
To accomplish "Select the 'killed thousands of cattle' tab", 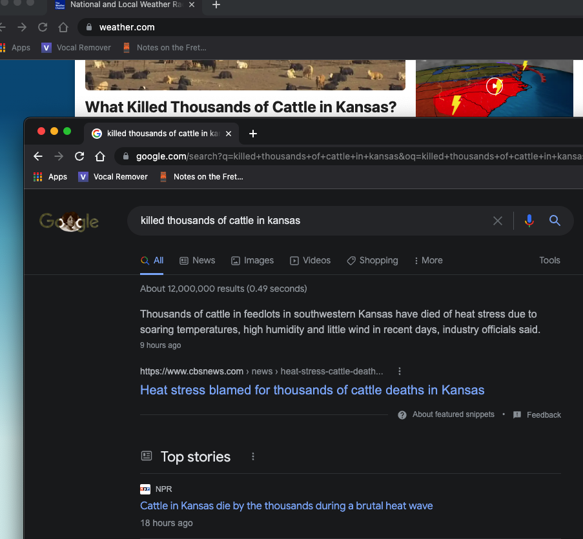I will 162,134.
